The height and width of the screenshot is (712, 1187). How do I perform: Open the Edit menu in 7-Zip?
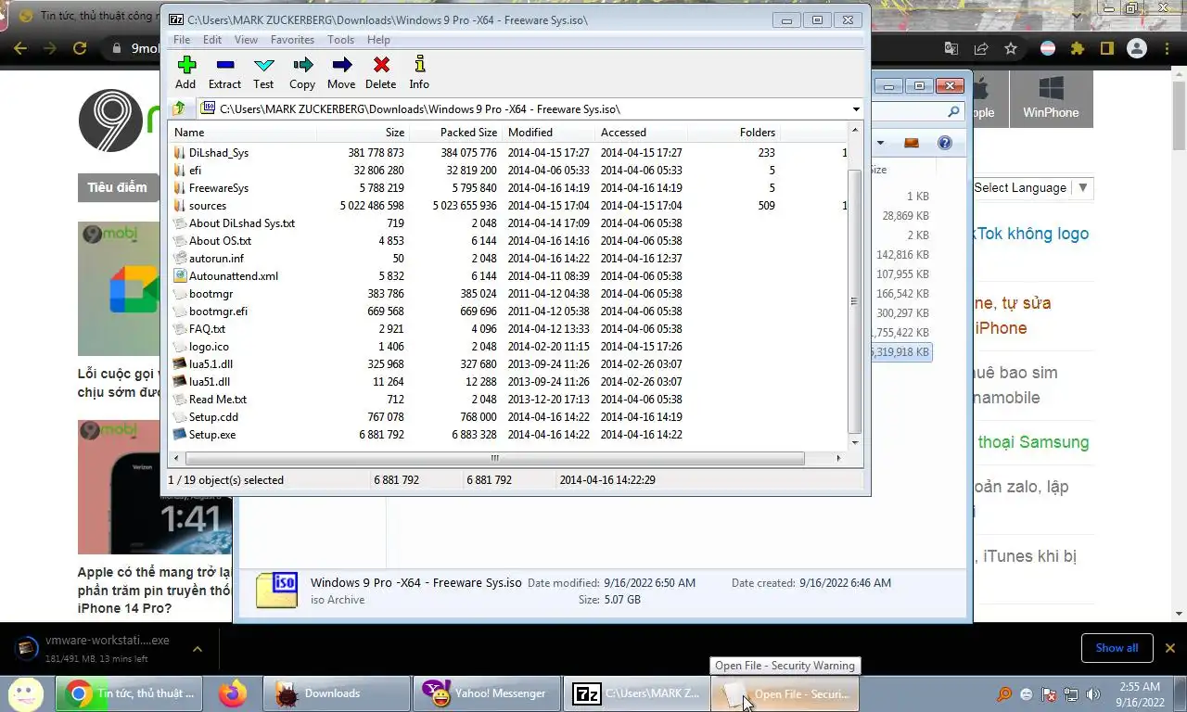212,40
